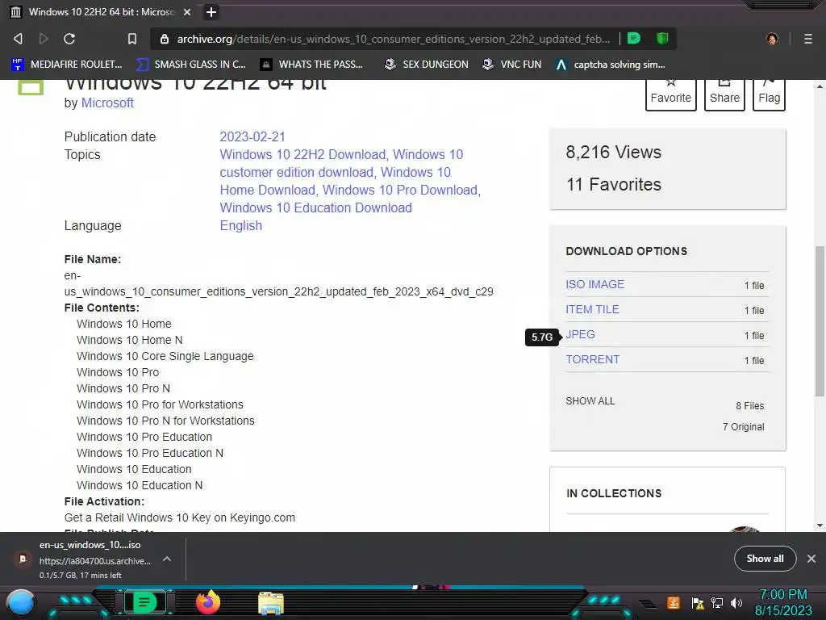826x620 pixels.
Task: Open the taskbar clock showing 7:00 PM
Action: 783,602
